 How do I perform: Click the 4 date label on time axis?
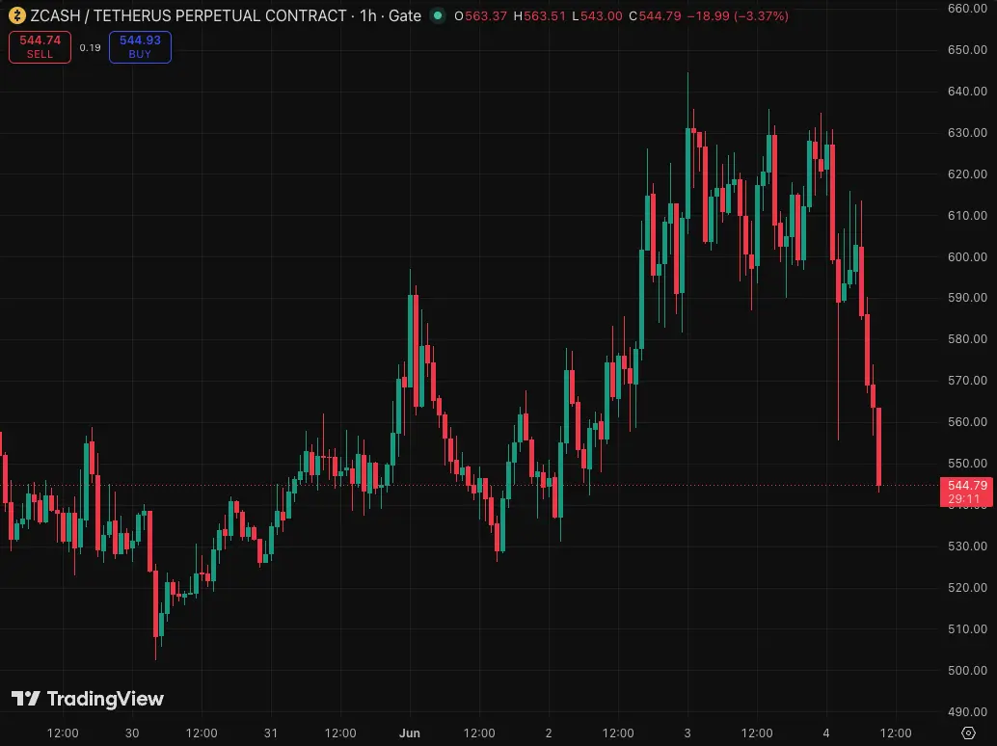pyautogui.click(x=826, y=733)
